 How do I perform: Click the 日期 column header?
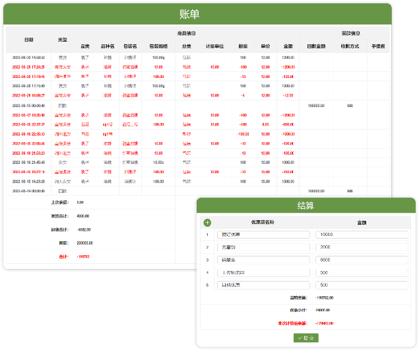point(28,40)
